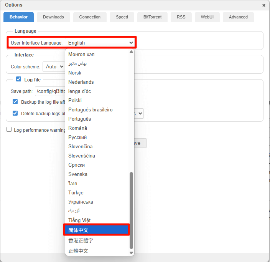Viewport: 270px width, 262px height.
Task: Toggle Delete backup logs older checkbox
Action: point(15,113)
